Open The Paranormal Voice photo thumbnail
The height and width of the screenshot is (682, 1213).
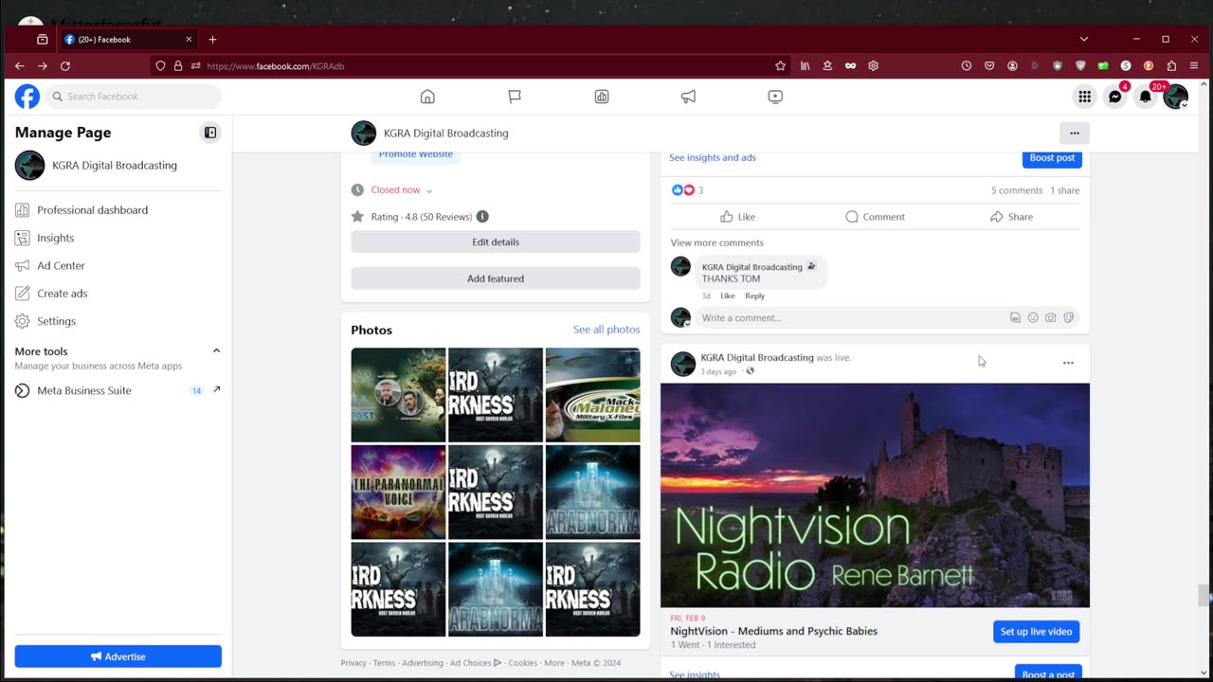coord(398,493)
